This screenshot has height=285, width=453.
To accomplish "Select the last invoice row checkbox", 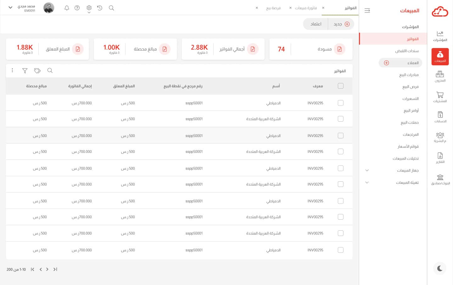I will tap(340, 250).
